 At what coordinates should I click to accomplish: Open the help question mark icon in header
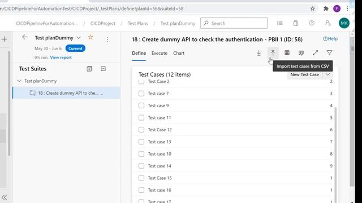click(312, 23)
